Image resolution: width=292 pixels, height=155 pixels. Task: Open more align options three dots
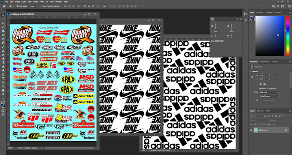tap(105, 6)
